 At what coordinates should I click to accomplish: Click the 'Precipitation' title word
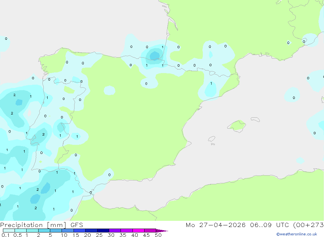[x=21, y=225]
